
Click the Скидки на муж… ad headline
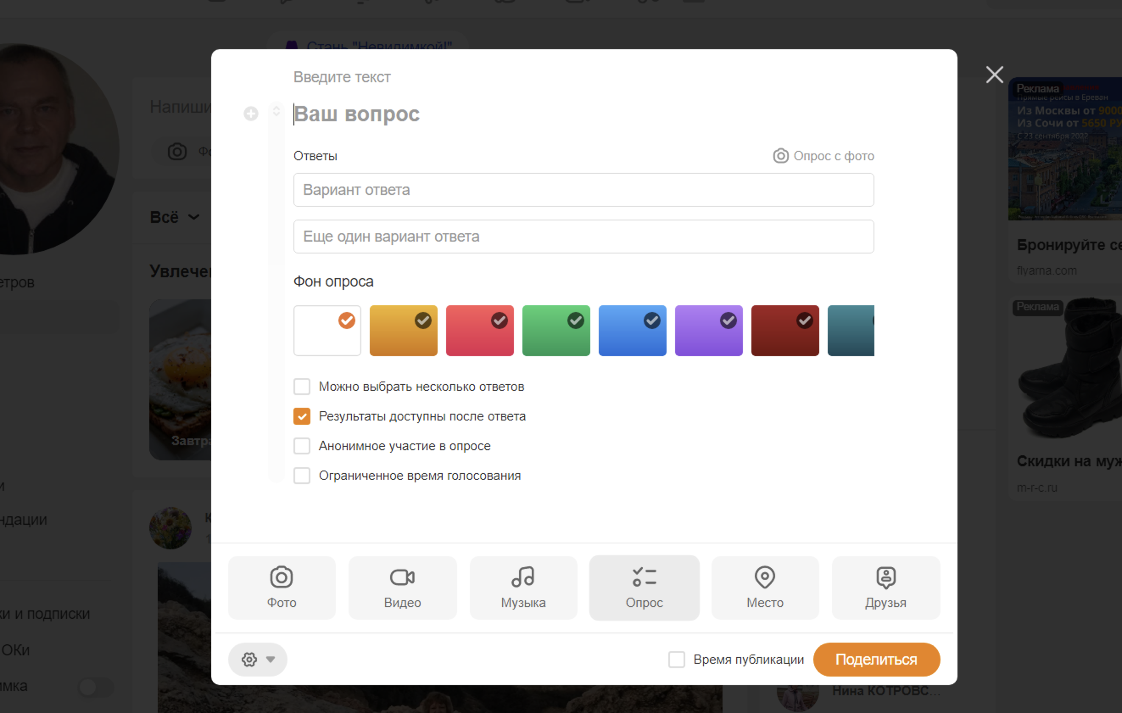[x=1069, y=461]
